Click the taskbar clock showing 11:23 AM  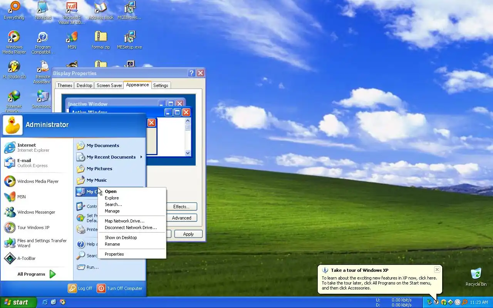pos(479,303)
